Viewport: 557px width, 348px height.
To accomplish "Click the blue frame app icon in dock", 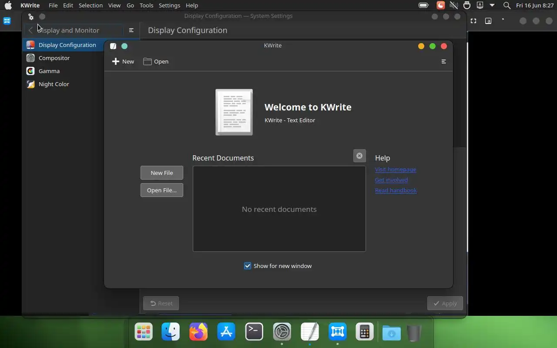I will click(338, 332).
